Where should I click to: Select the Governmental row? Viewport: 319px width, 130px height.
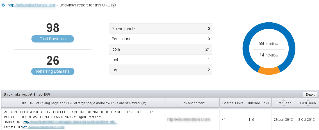pyautogui.click(x=161, y=29)
